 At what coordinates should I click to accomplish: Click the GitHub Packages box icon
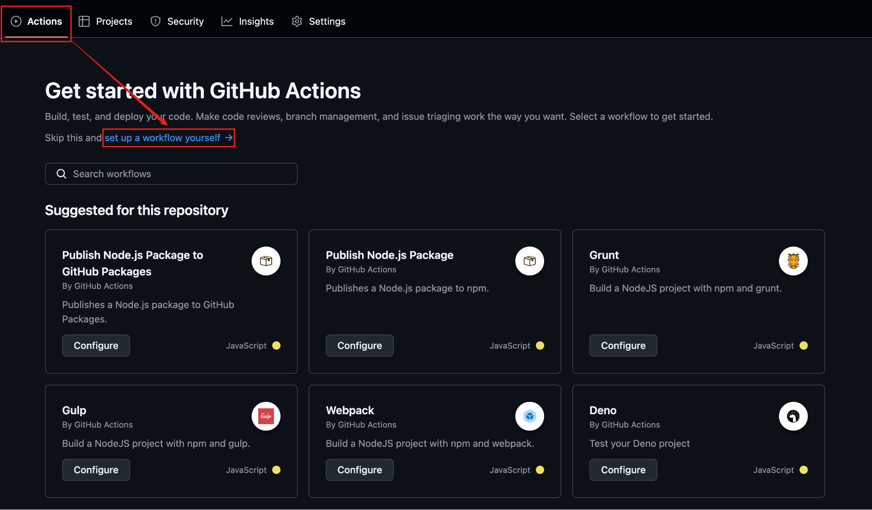pyautogui.click(x=265, y=261)
